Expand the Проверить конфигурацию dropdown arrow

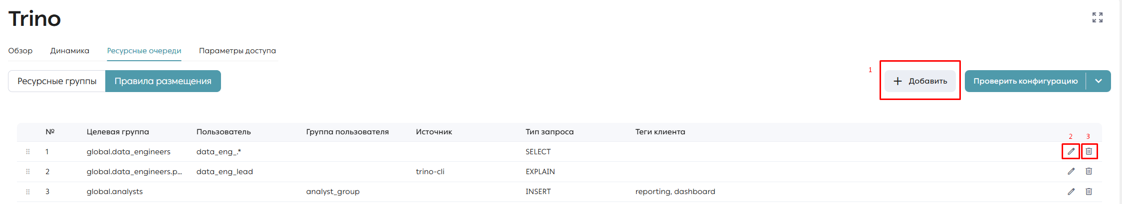1099,81
